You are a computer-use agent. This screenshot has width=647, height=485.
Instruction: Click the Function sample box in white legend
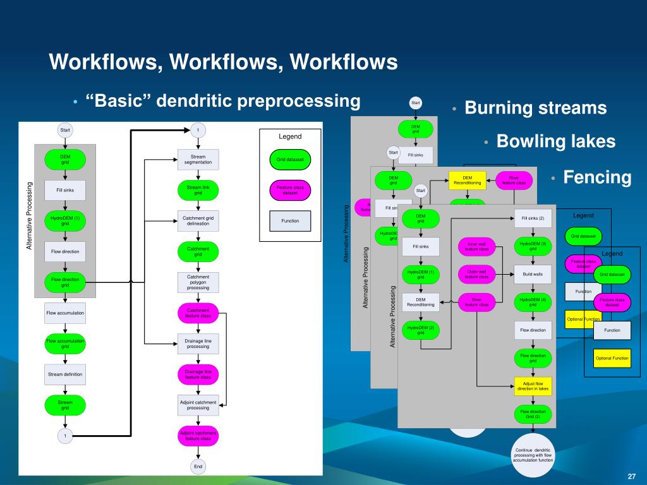(x=290, y=220)
